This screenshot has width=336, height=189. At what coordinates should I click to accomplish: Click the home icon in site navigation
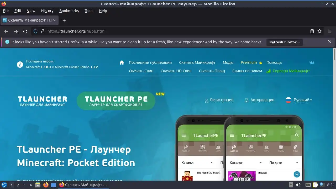[122, 62]
